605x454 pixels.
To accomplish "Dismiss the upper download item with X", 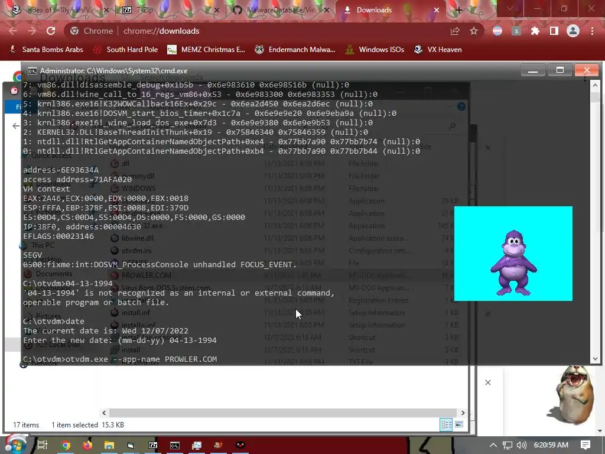I will click(x=488, y=147).
